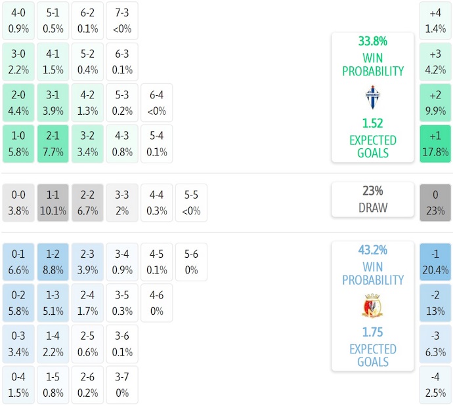Image resolution: width=453 pixels, height=406 pixels.
Task: Click the 33.8% win probability text
Action: (372, 42)
